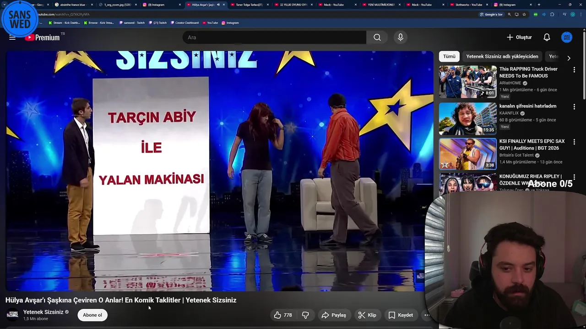Open Yetenek Sizsiniz channel avatar
Image resolution: width=586 pixels, height=329 pixels.
(x=12, y=315)
